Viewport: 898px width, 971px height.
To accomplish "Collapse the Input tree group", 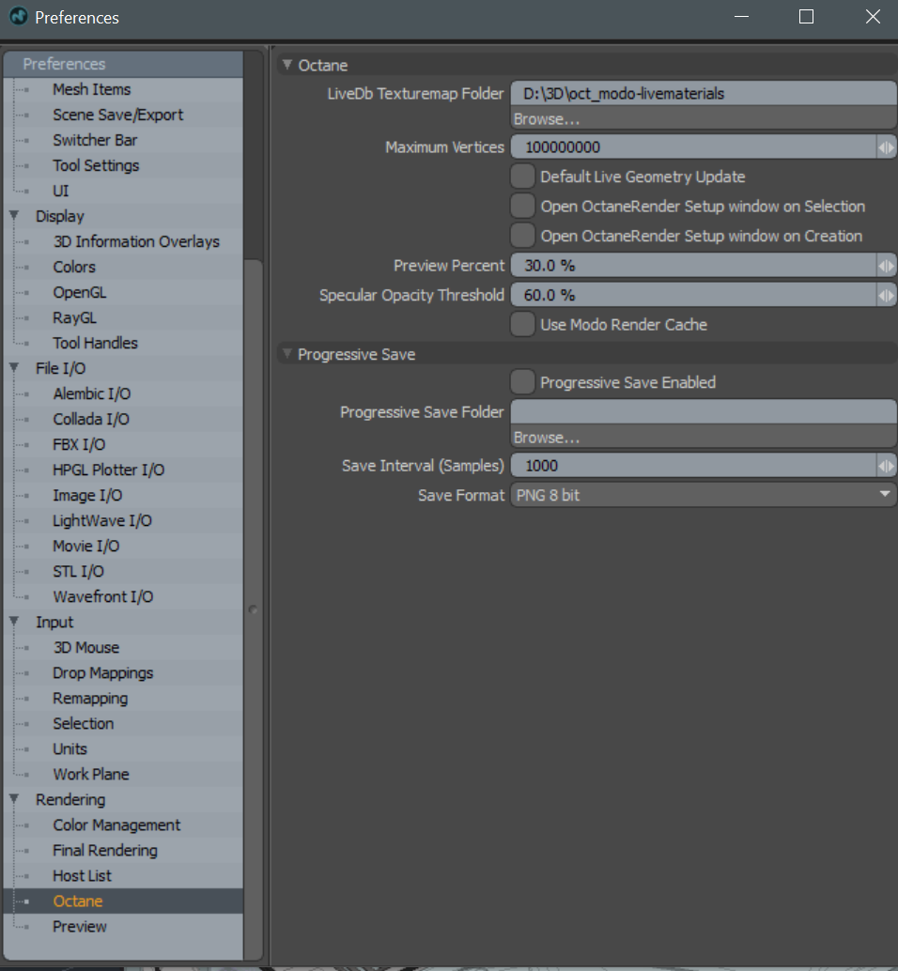I will (14, 621).
